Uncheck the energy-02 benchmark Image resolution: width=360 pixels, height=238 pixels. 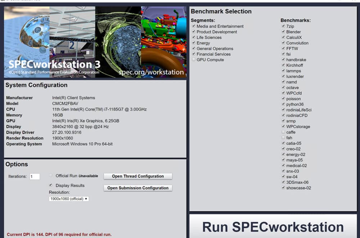pyautogui.click(x=283, y=154)
